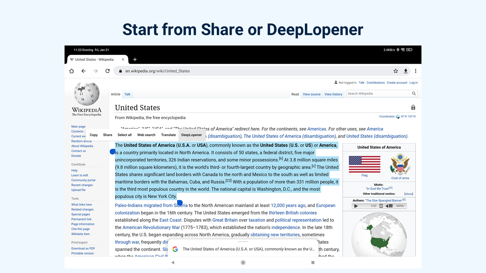486x273 pixels.
Task: Open the Donate sidebar link
Action: (x=76, y=156)
